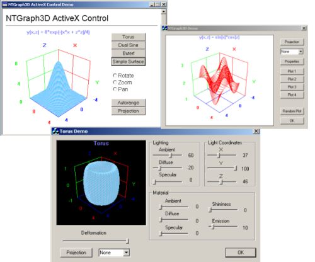Click the Material Diffuse slider

click(173, 220)
